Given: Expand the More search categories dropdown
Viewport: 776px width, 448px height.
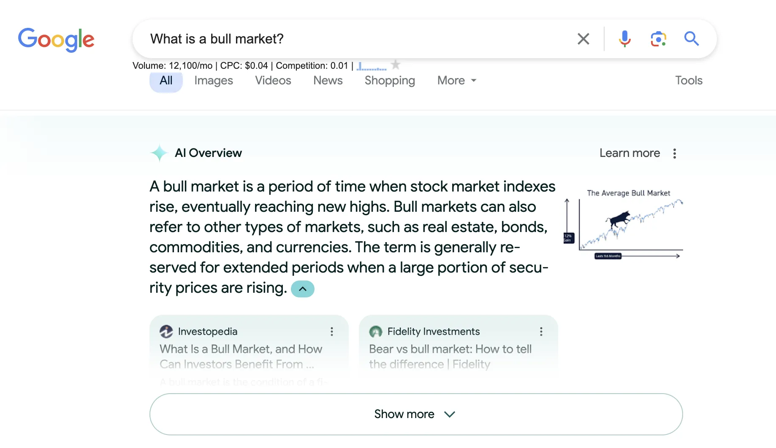Looking at the screenshot, I should pos(456,80).
